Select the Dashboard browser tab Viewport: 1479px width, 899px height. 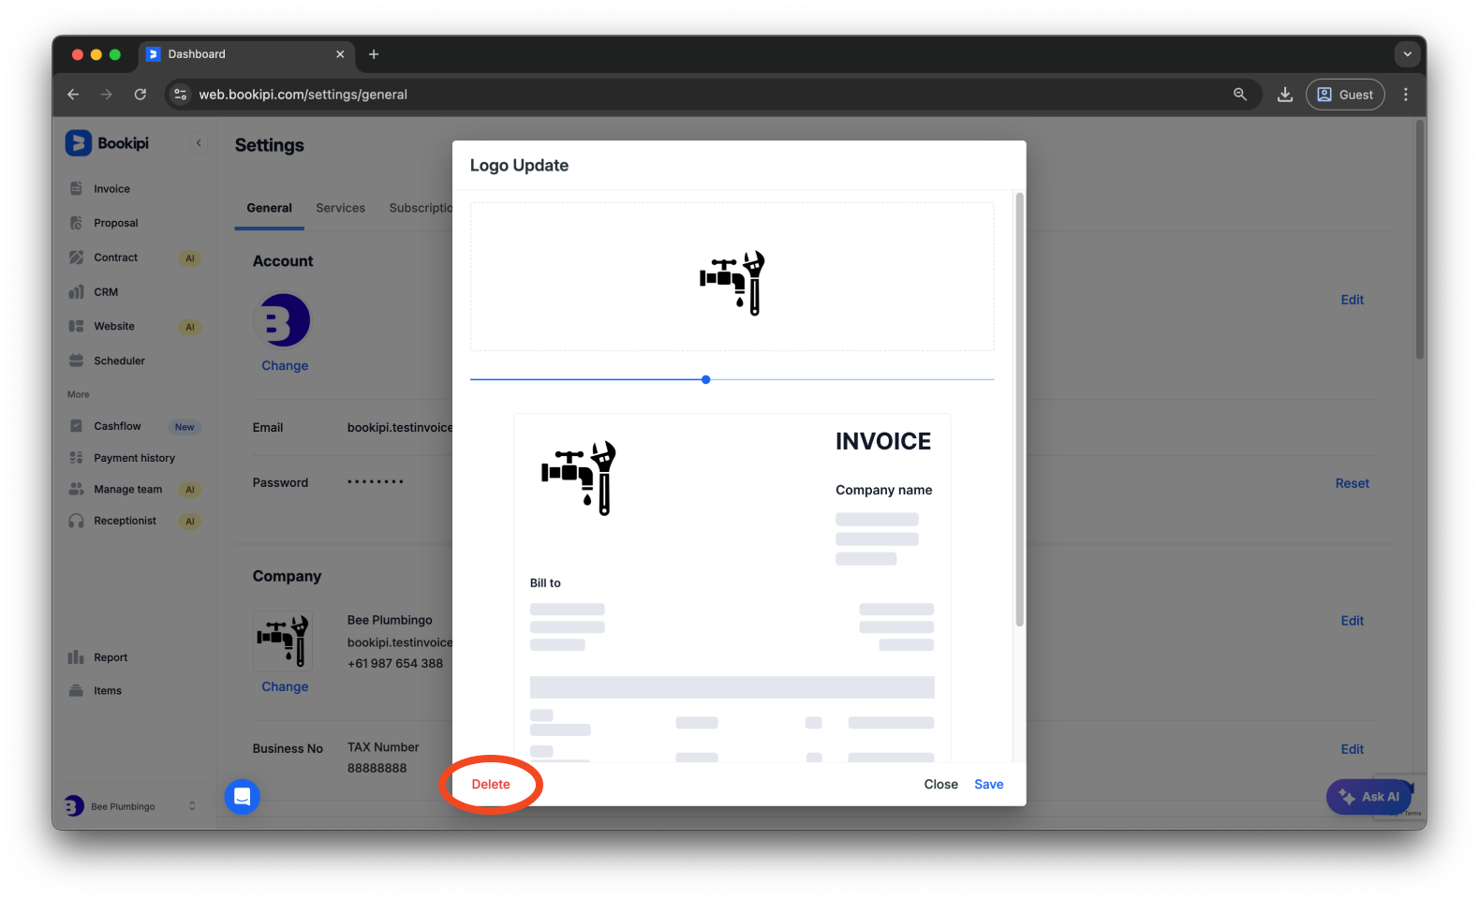click(246, 54)
